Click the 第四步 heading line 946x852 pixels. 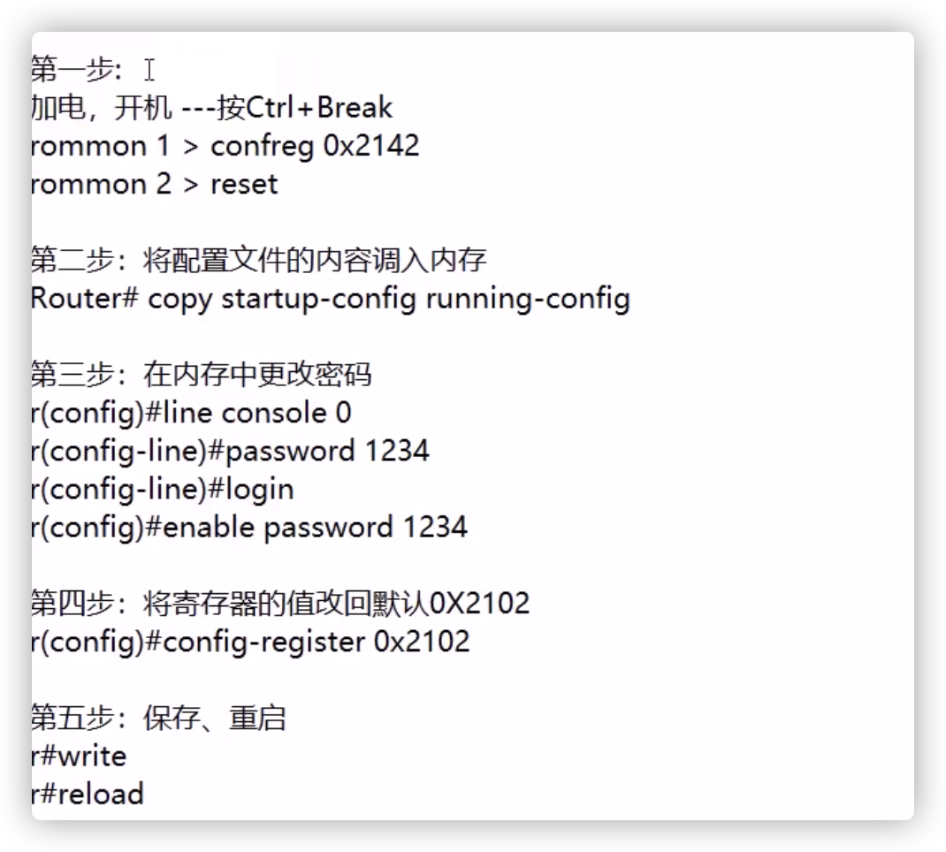(x=279, y=604)
